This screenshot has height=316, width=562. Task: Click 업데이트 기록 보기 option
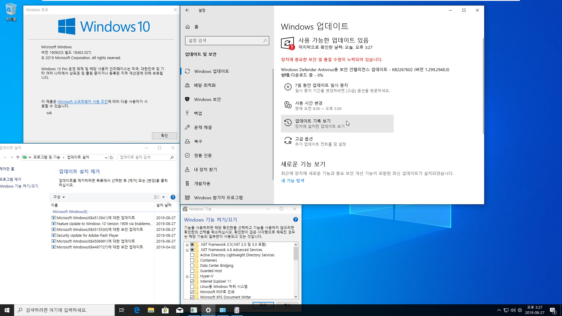pyautogui.click(x=337, y=123)
